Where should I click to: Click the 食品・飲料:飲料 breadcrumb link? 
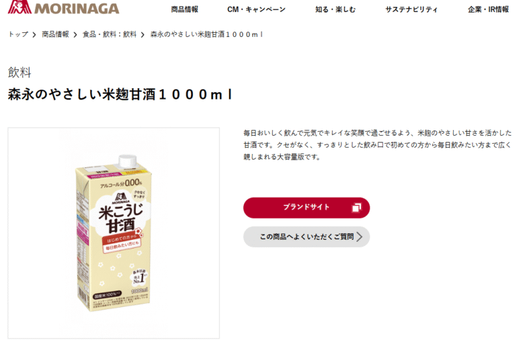tap(109, 34)
